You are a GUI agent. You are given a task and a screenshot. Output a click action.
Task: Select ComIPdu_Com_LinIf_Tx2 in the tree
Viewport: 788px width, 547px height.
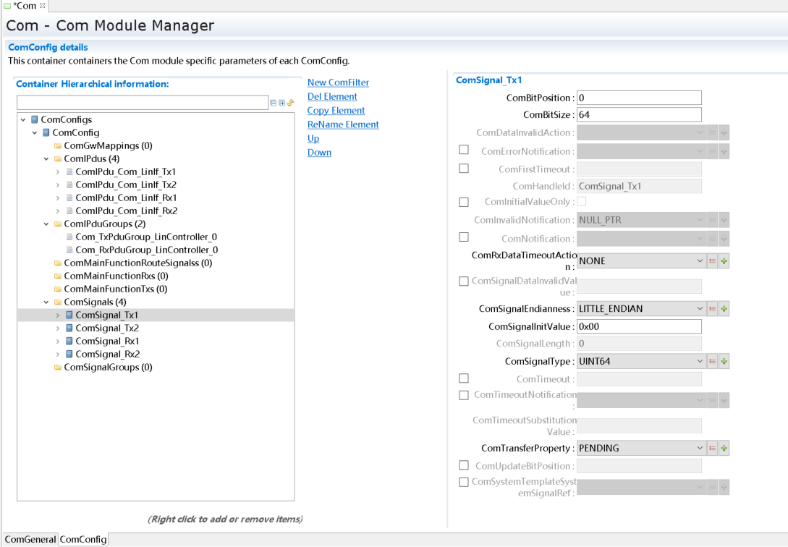coord(125,185)
